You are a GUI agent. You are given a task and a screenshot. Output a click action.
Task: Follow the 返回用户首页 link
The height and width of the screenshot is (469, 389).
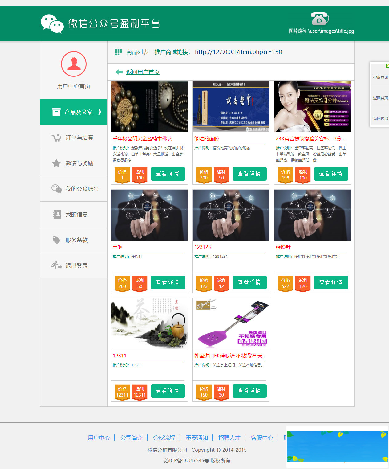[142, 72]
